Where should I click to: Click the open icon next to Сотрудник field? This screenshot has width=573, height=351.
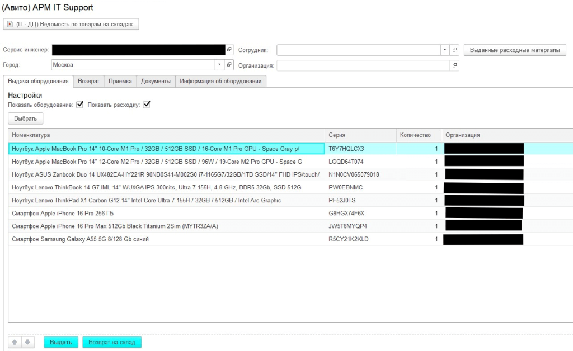[x=454, y=50]
